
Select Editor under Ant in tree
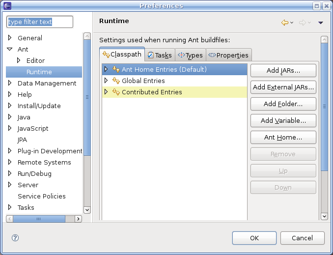pos(35,60)
